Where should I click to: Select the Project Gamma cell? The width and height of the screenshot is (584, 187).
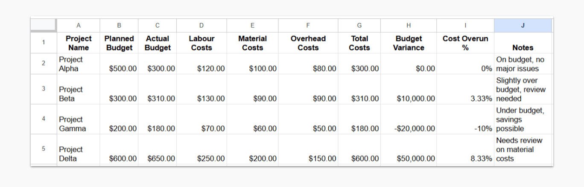tap(78, 124)
